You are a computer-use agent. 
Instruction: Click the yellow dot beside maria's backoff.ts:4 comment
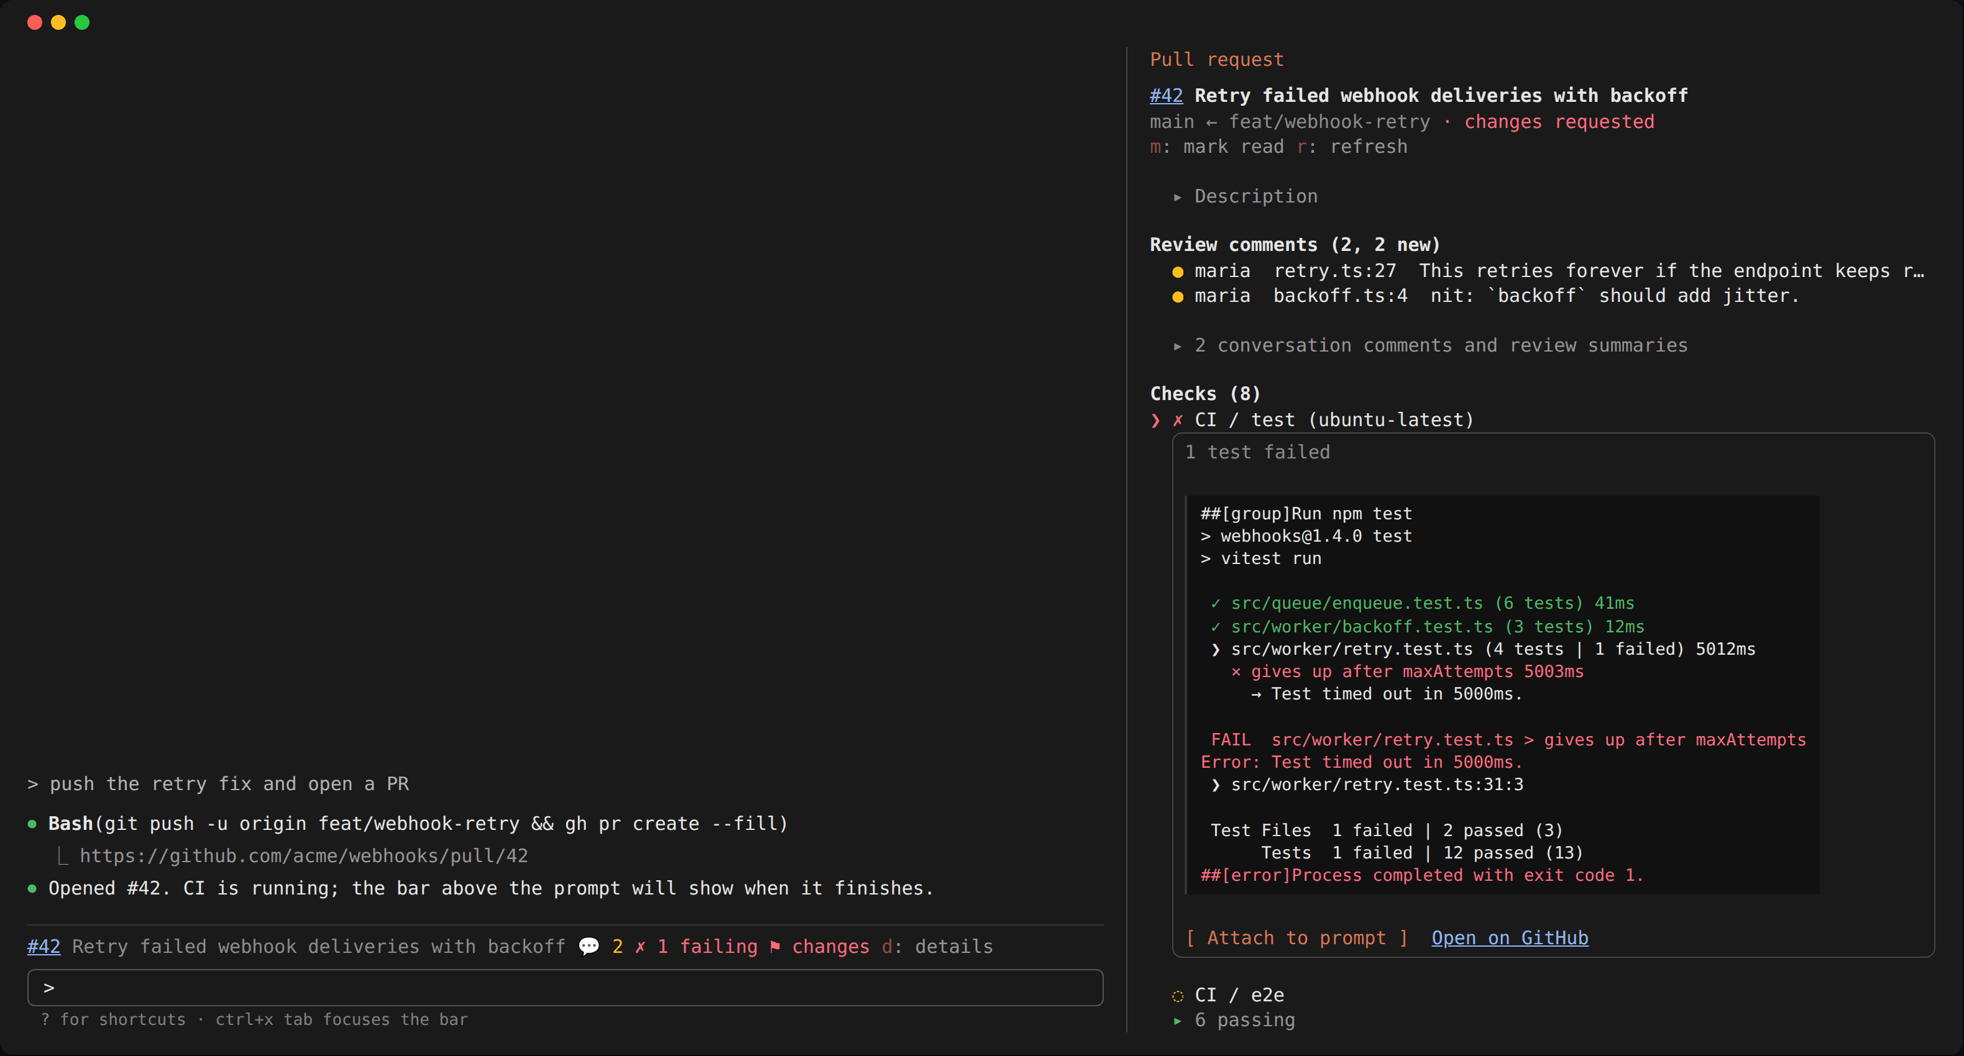1178,297
